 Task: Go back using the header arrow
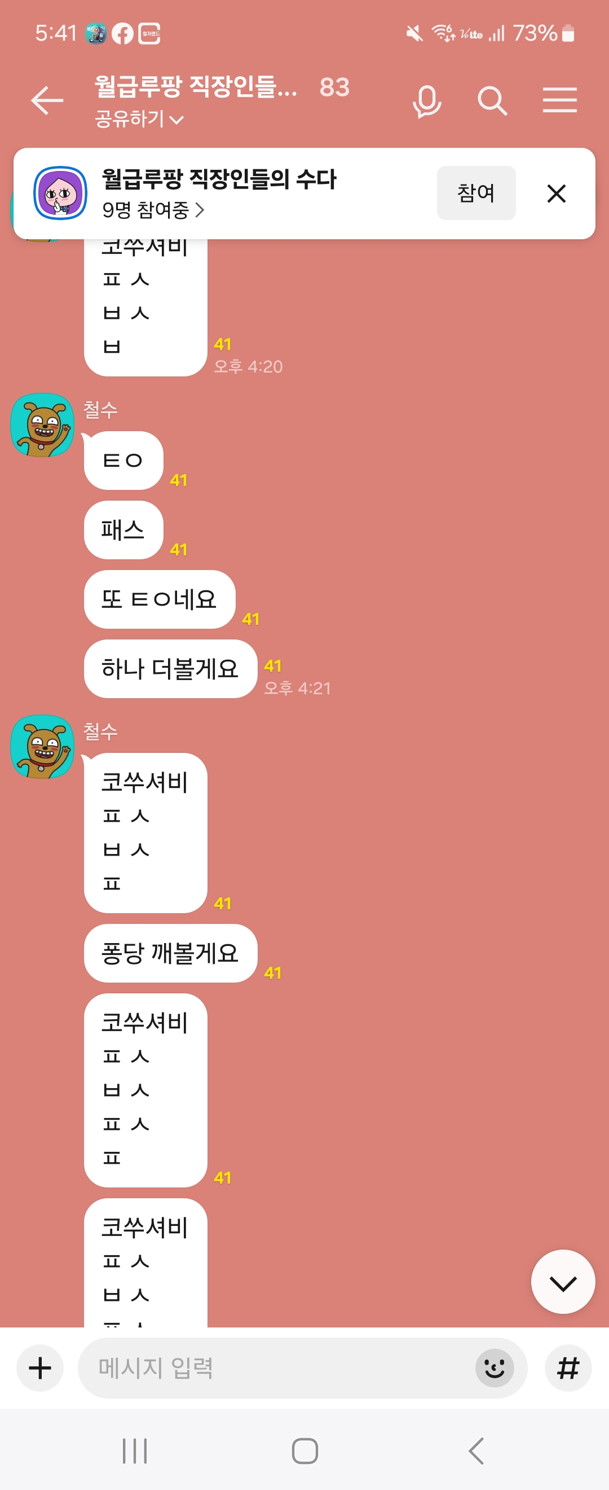(47, 100)
